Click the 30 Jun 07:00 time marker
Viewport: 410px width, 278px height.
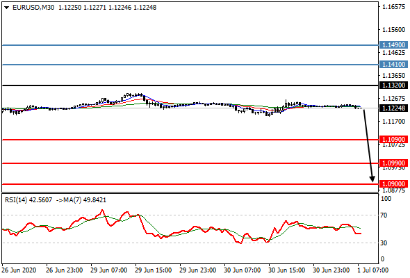[x=242, y=270]
